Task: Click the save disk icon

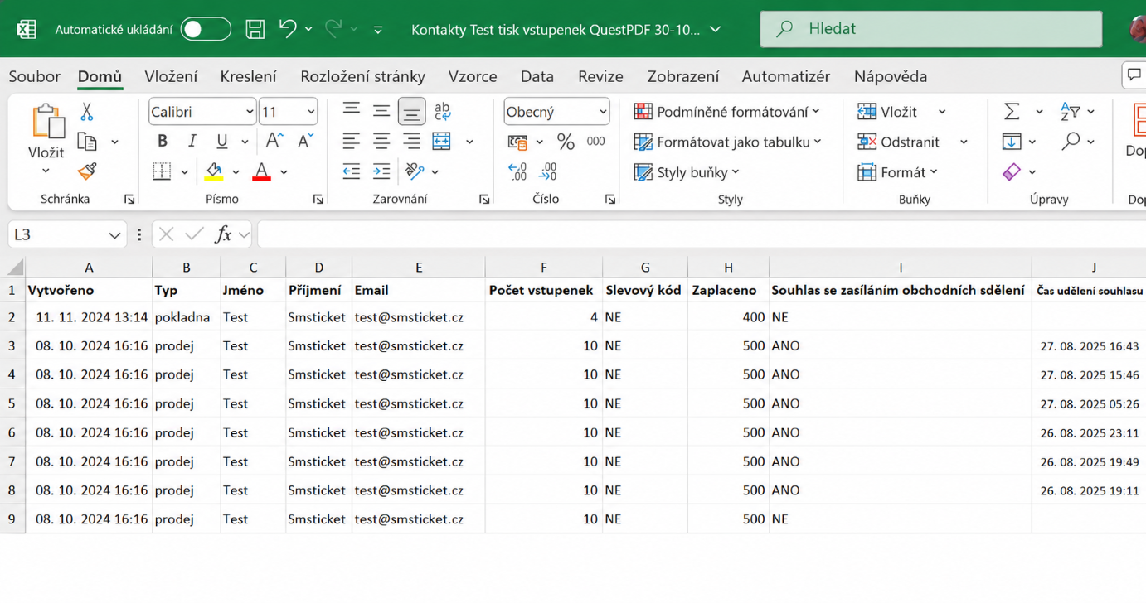Action: 255,29
